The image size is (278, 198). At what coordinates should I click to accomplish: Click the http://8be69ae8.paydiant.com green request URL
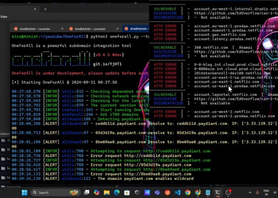[x=177, y=170]
